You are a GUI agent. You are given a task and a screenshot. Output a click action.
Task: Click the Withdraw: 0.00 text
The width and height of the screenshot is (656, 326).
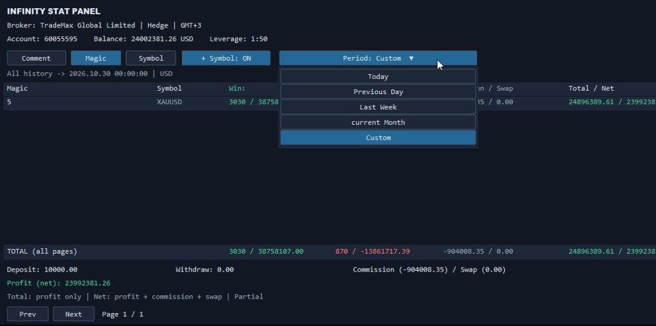point(204,269)
